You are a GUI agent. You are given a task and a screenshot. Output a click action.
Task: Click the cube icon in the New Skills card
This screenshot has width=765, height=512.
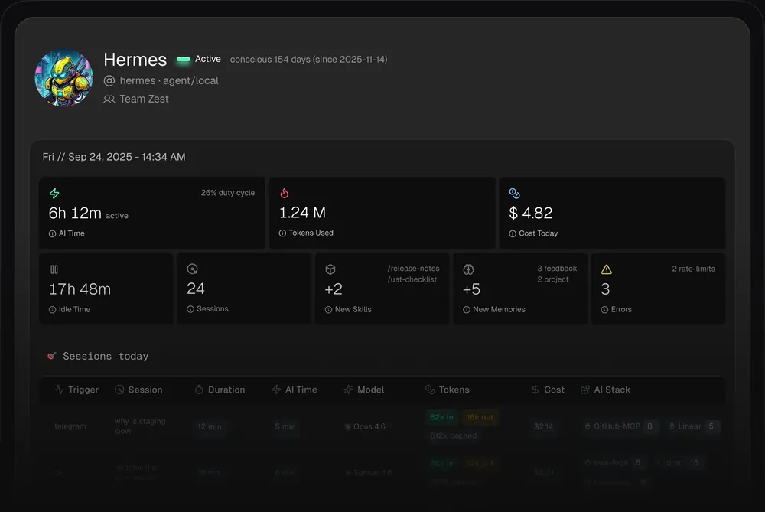point(330,269)
